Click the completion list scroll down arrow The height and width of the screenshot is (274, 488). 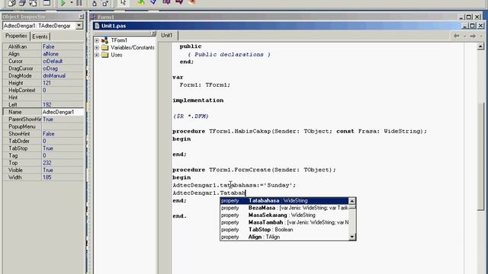pyautogui.click(x=352, y=237)
